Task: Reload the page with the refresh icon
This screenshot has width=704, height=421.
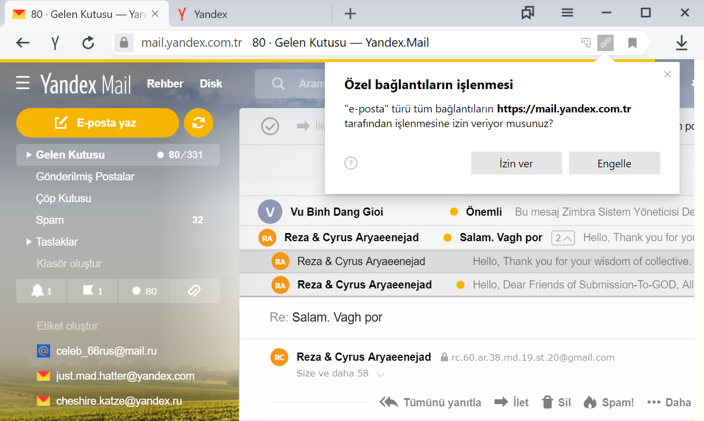Action: (88, 43)
